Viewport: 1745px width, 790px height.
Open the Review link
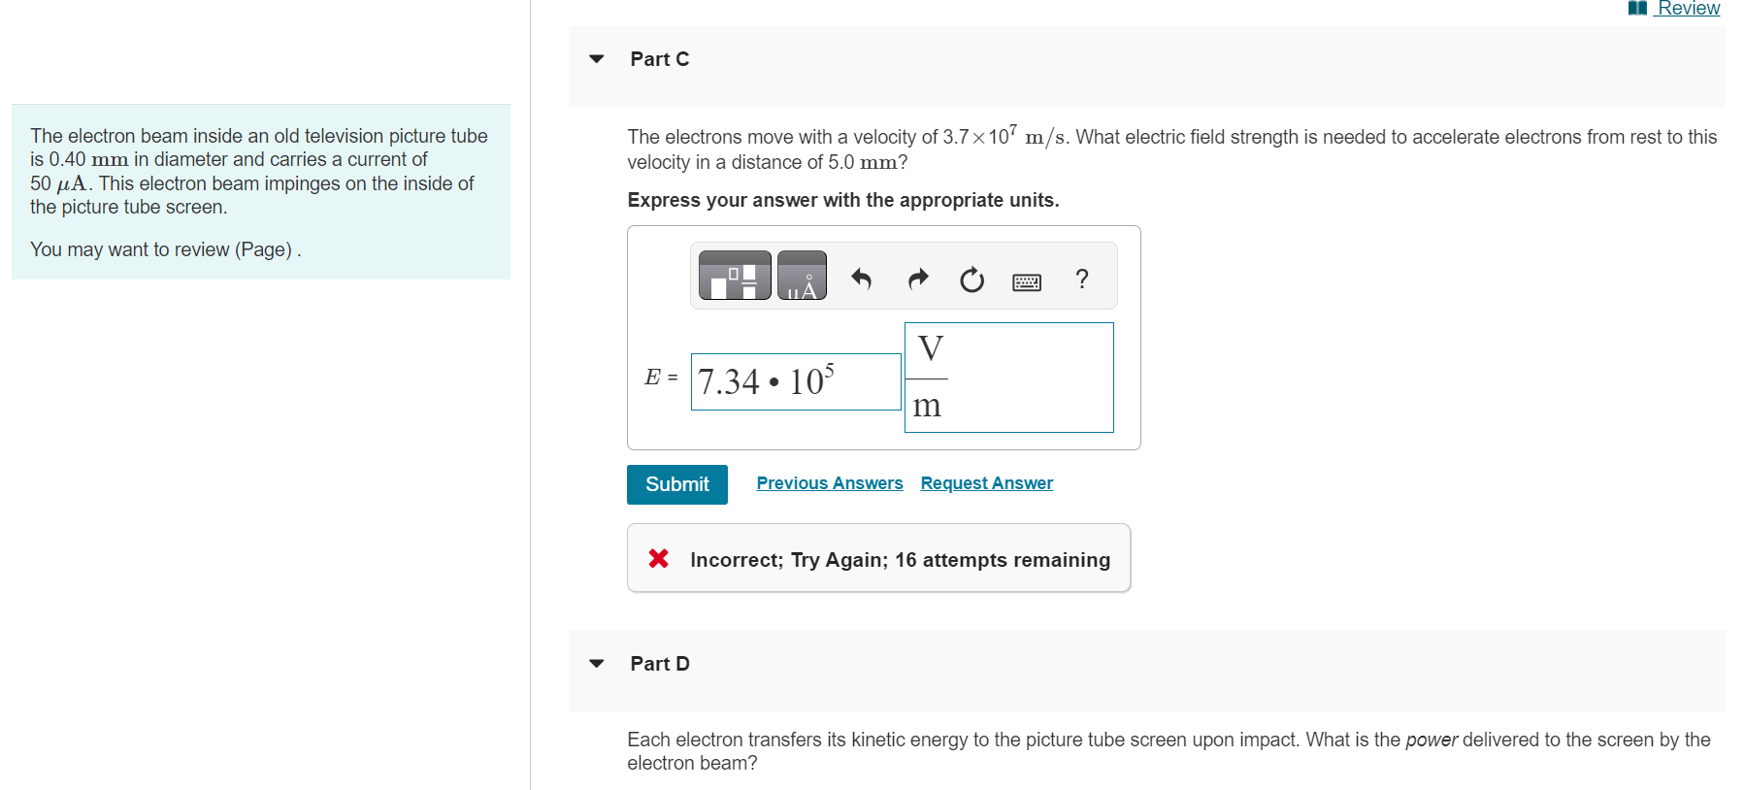click(1690, 8)
